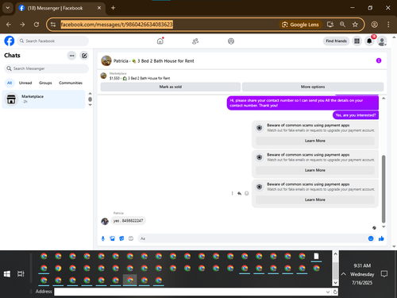Image resolution: width=397 pixels, height=298 pixels.
Task: Open chat options three-dot button
Action: (x=71, y=56)
